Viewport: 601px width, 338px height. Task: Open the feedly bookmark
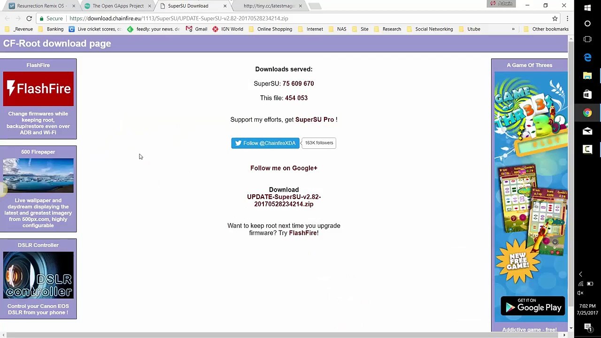click(154, 29)
